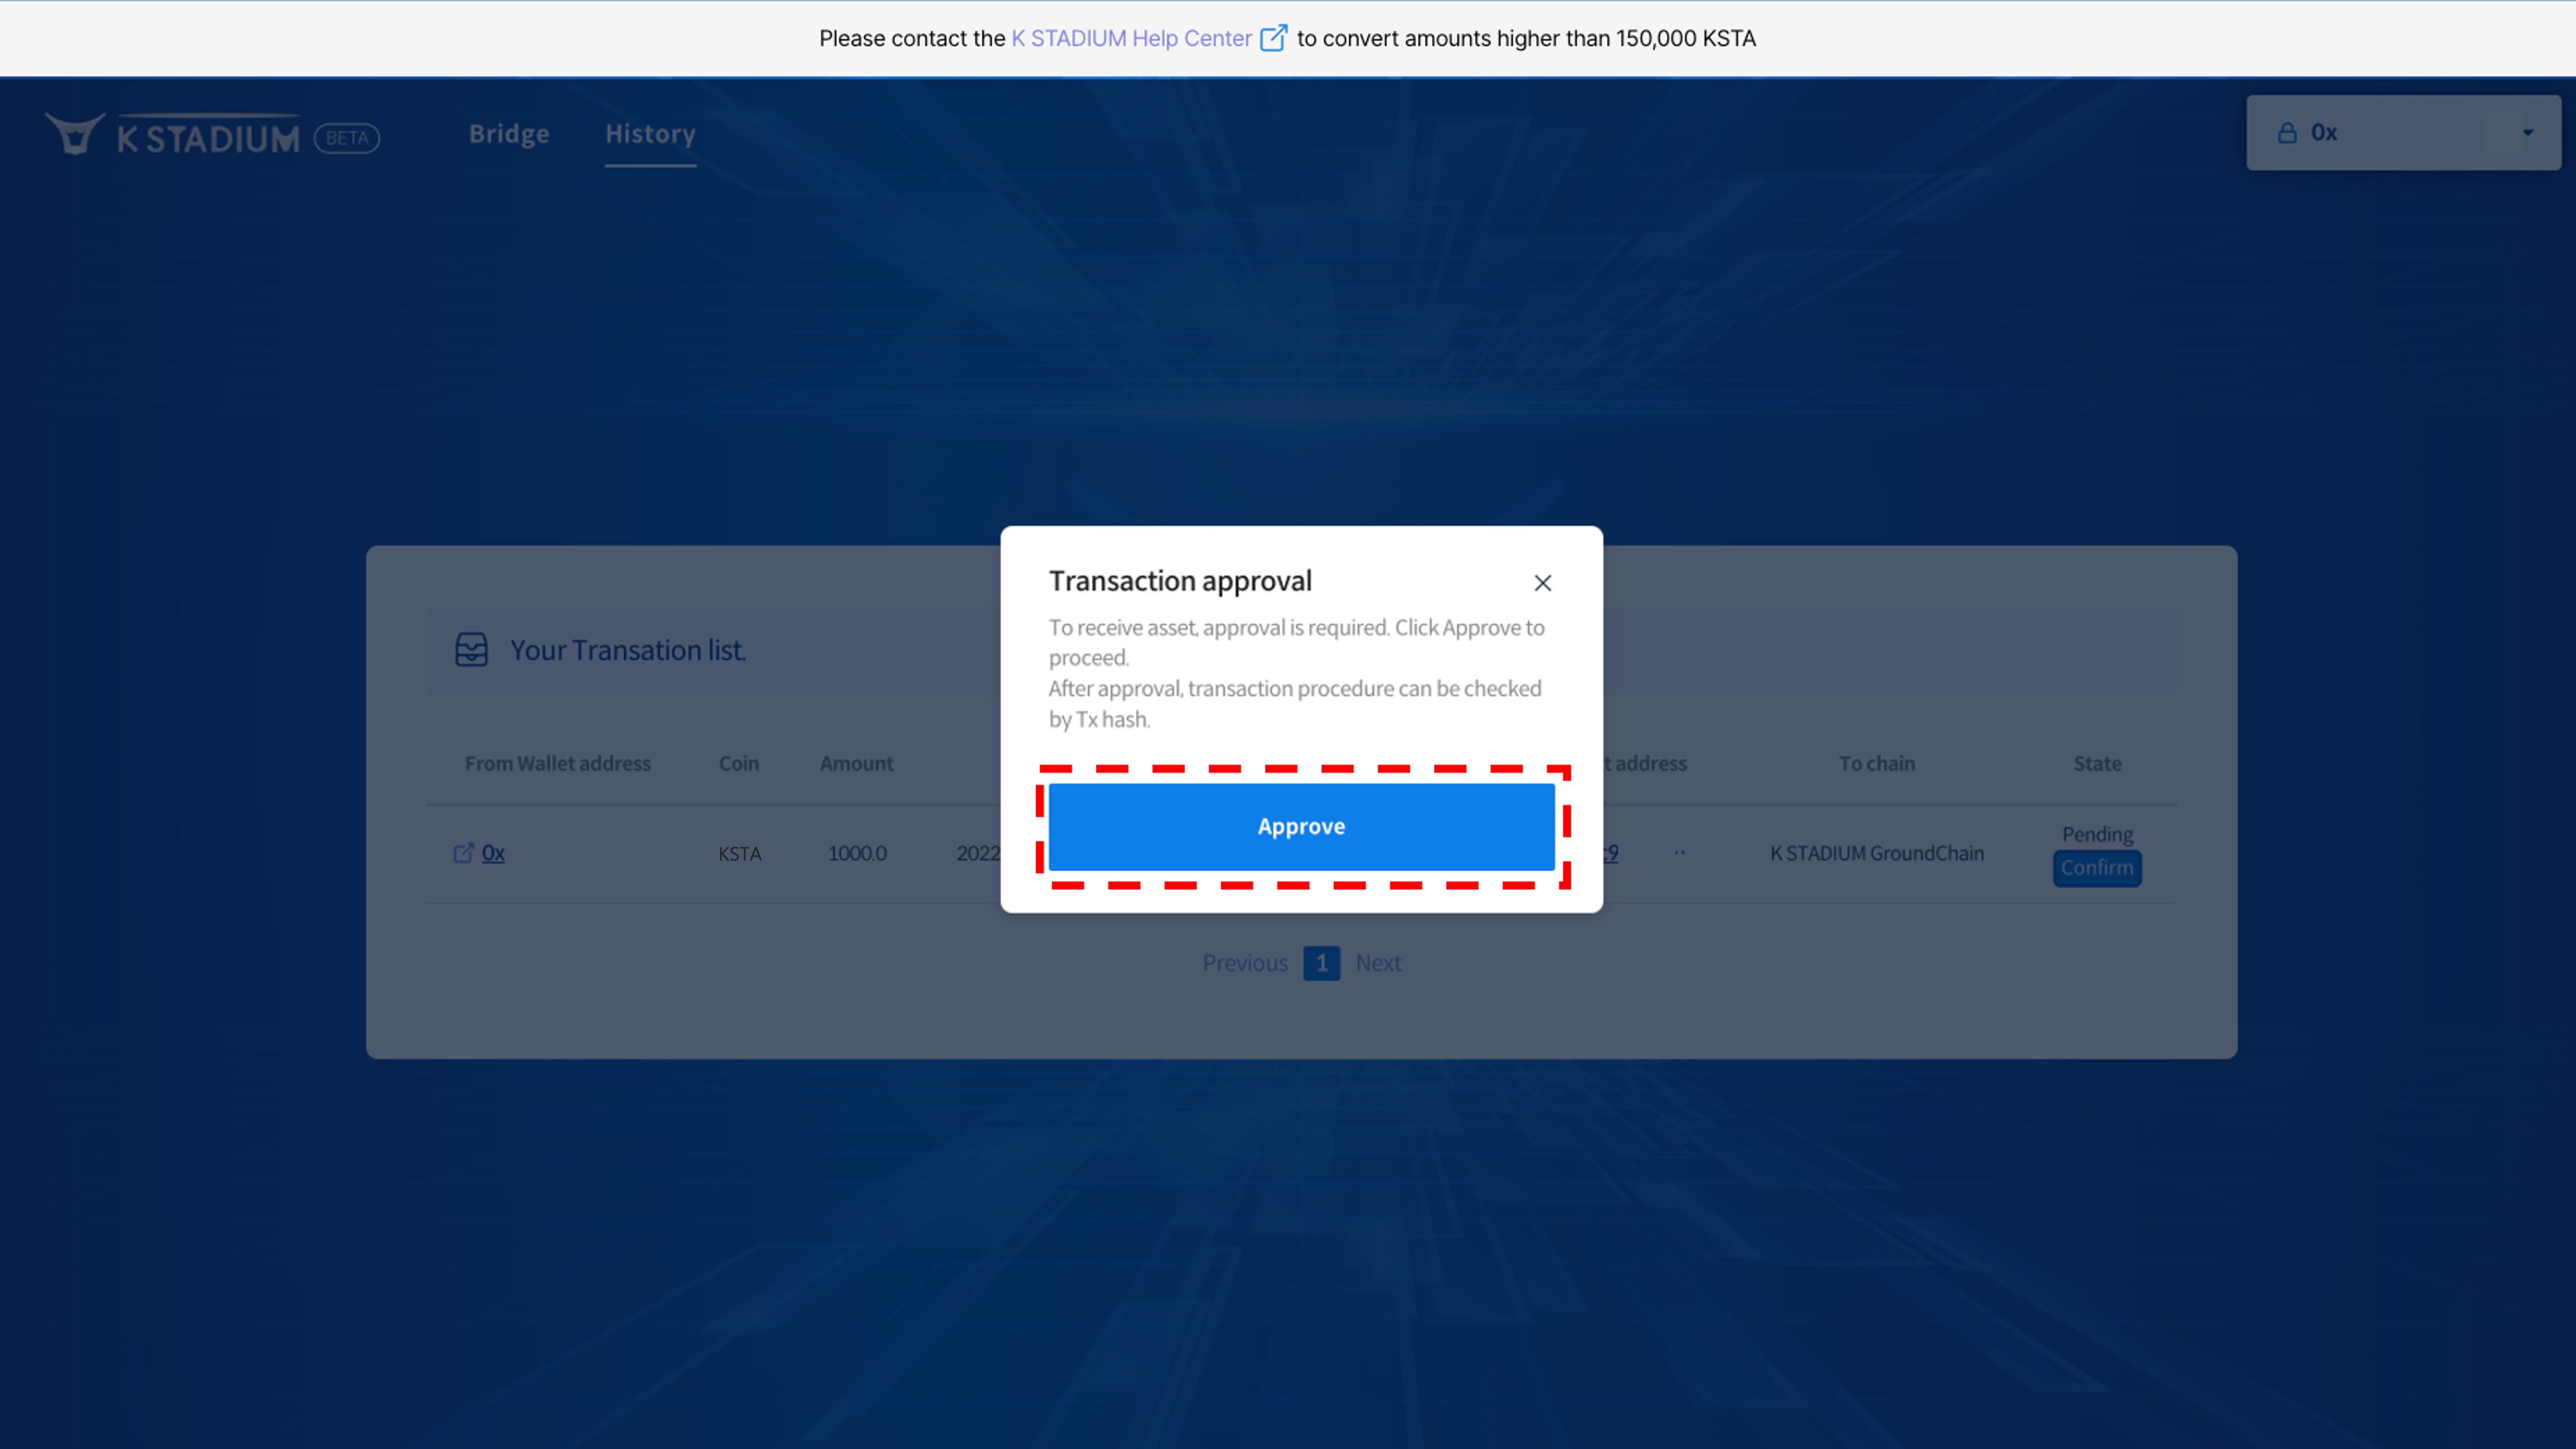Click the State column header
The width and height of the screenshot is (2576, 1449).
coord(2097,763)
